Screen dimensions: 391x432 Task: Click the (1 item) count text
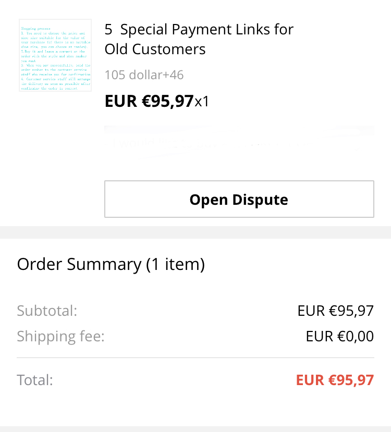[175, 264]
